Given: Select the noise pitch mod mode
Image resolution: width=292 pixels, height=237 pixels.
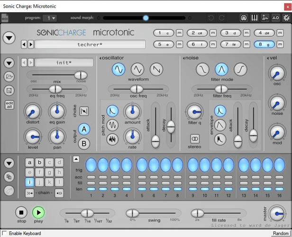Looking at the screenshot, I should point(112,139).
